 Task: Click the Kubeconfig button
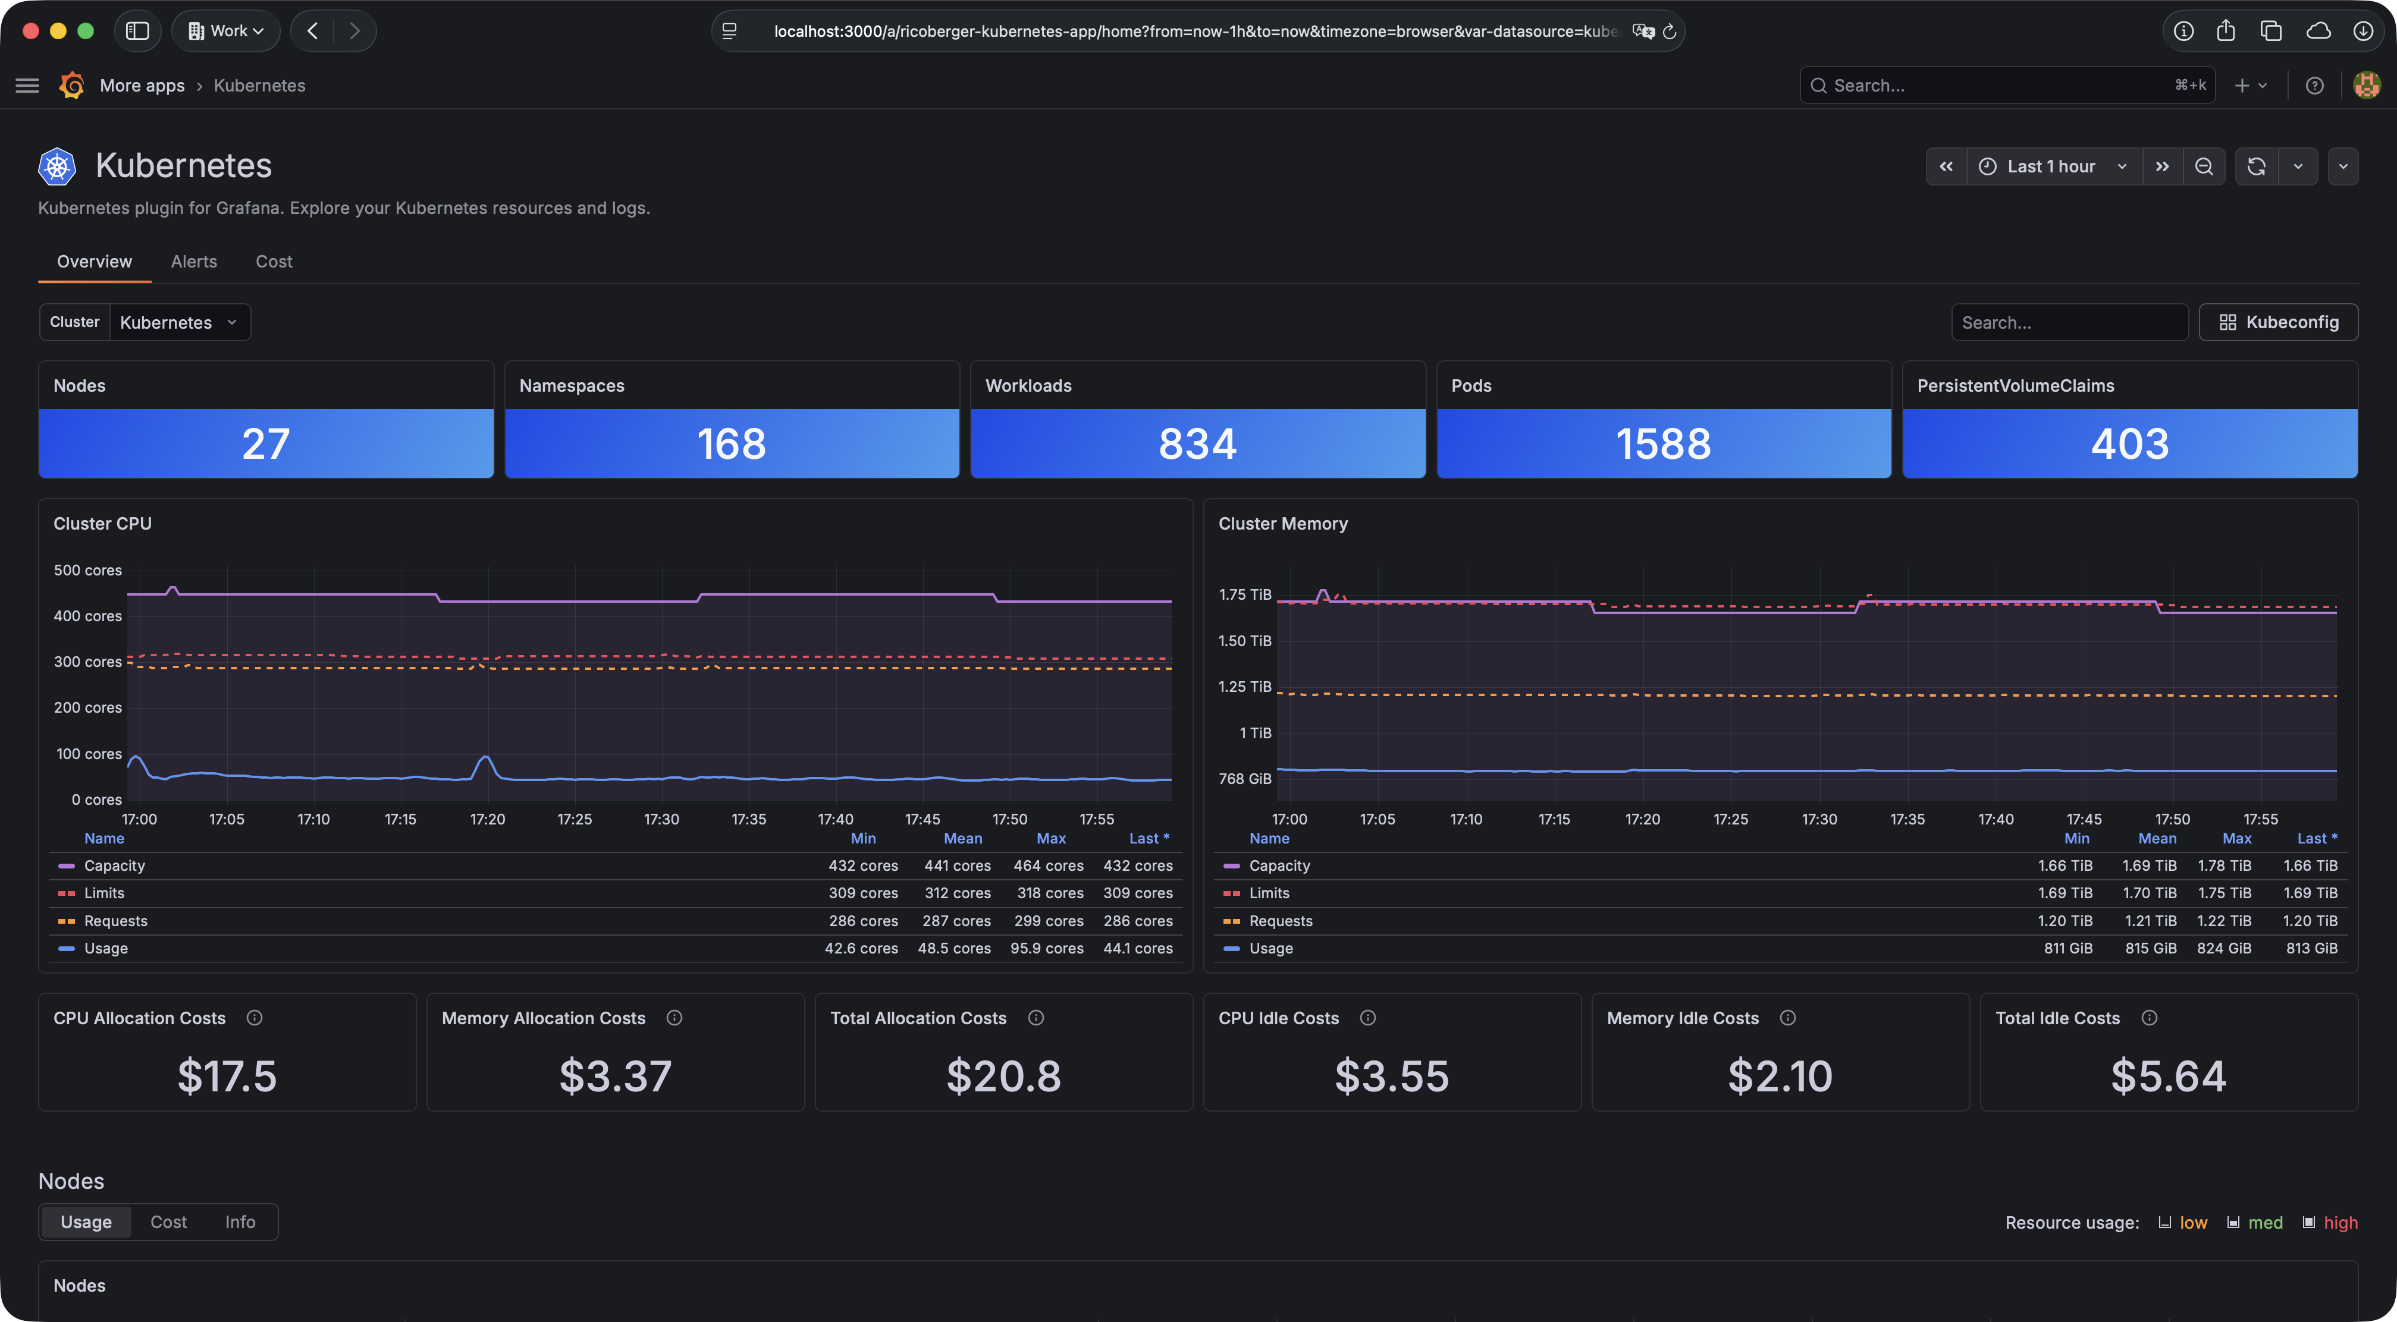tap(2278, 323)
